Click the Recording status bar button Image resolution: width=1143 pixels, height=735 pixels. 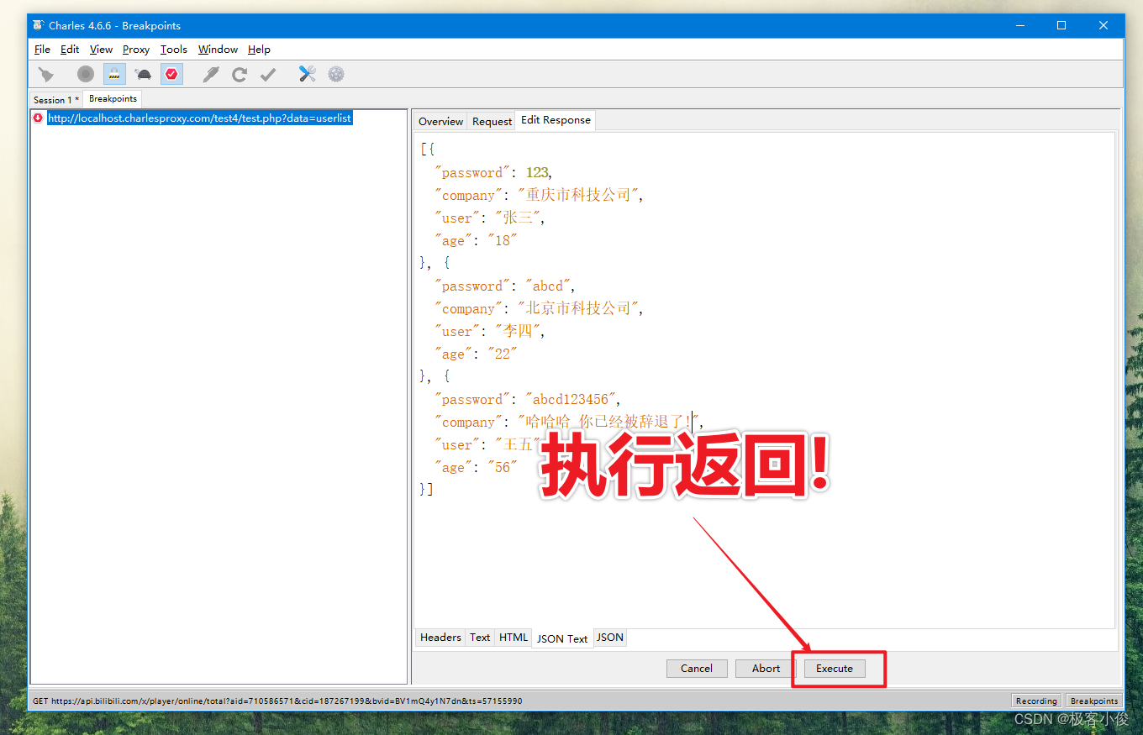[x=1036, y=701]
